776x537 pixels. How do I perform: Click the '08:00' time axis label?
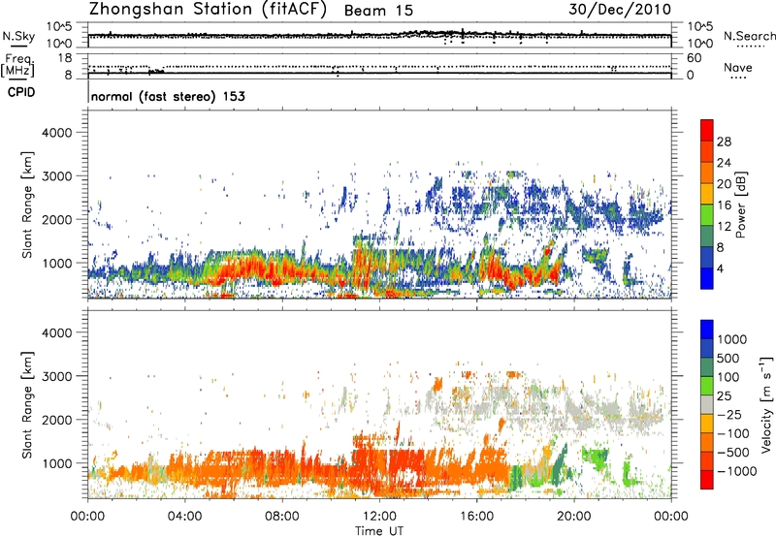coord(282,517)
